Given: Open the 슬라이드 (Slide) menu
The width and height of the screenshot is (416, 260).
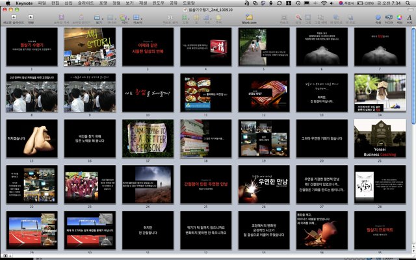Looking at the screenshot, I should pos(86,3).
